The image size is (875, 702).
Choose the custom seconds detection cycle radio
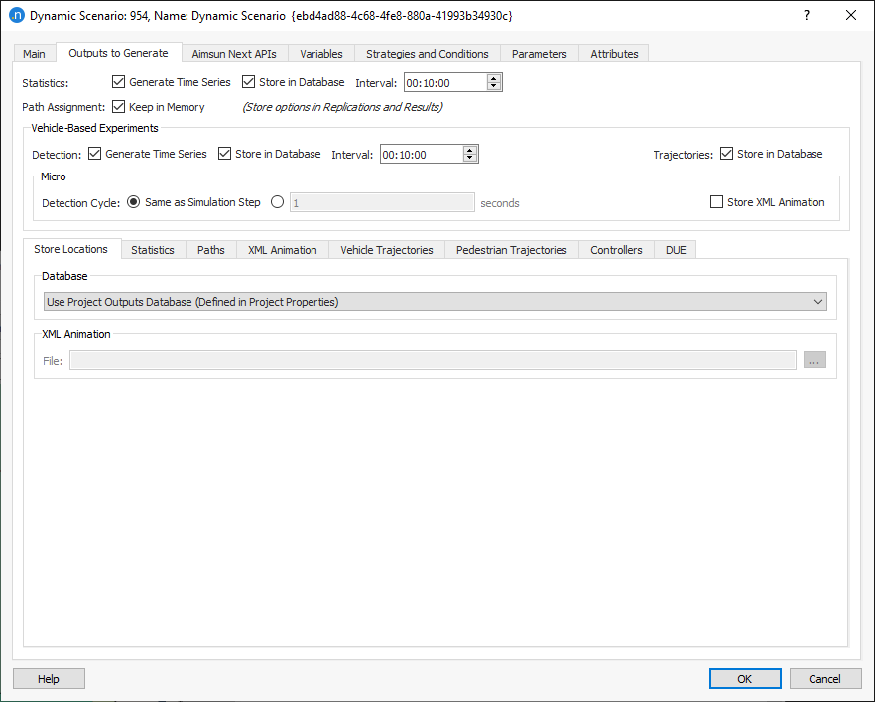pos(277,202)
